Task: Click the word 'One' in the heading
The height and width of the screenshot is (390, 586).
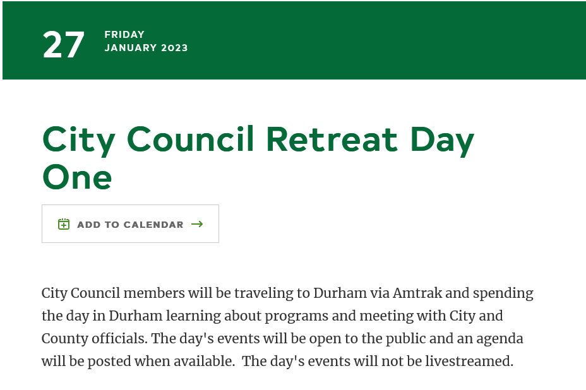Action: 77,177
